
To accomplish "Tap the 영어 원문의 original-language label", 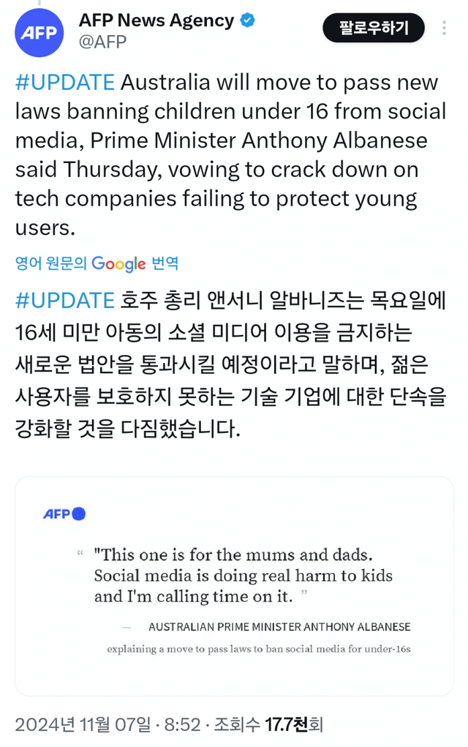I will (x=51, y=263).
